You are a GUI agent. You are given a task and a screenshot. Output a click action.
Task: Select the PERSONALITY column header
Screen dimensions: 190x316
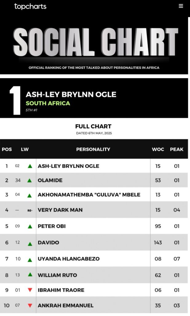[93, 149]
